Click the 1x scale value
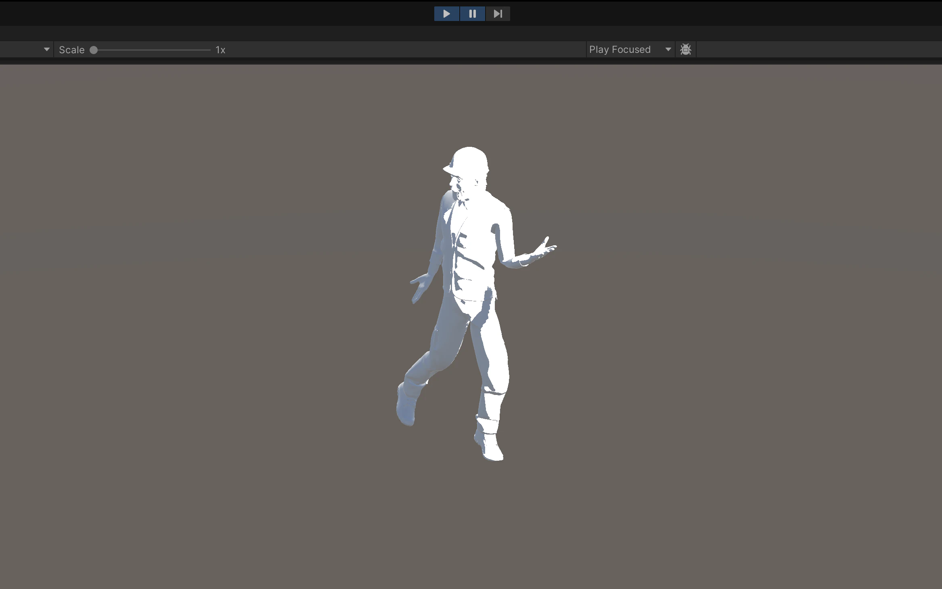Screen dimensions: 942x589 220,50
